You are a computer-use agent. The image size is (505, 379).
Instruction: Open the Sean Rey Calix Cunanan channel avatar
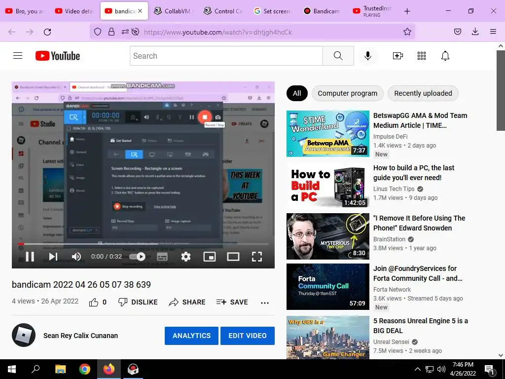(24, 335)
